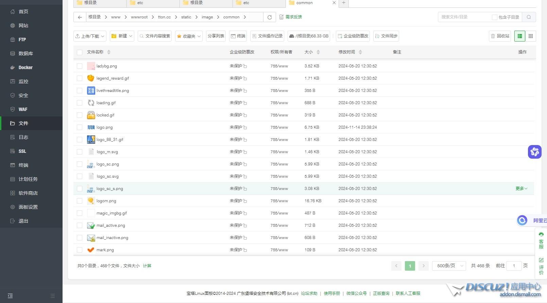Open WAF from the sidebar menu

23,109
